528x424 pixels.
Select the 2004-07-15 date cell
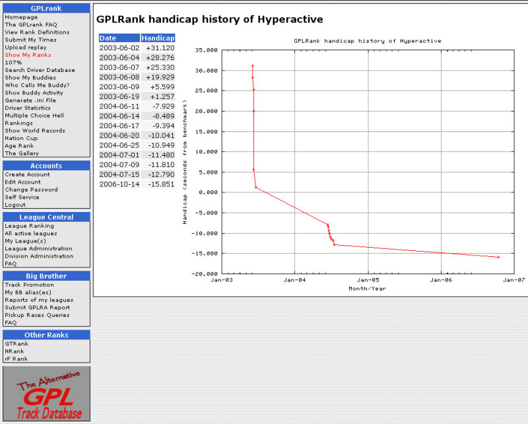coord(119,174)
